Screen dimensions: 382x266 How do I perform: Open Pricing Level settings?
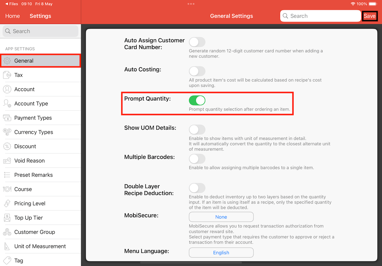[40, 203]
